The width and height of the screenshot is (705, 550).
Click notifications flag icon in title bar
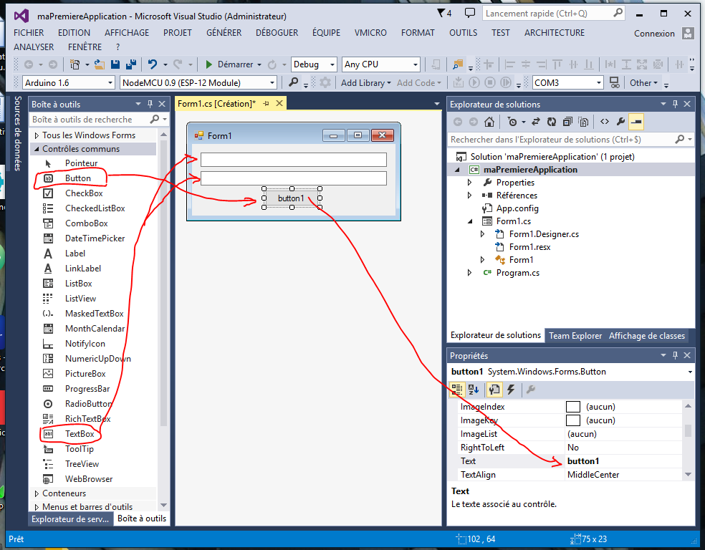(444, 14)
